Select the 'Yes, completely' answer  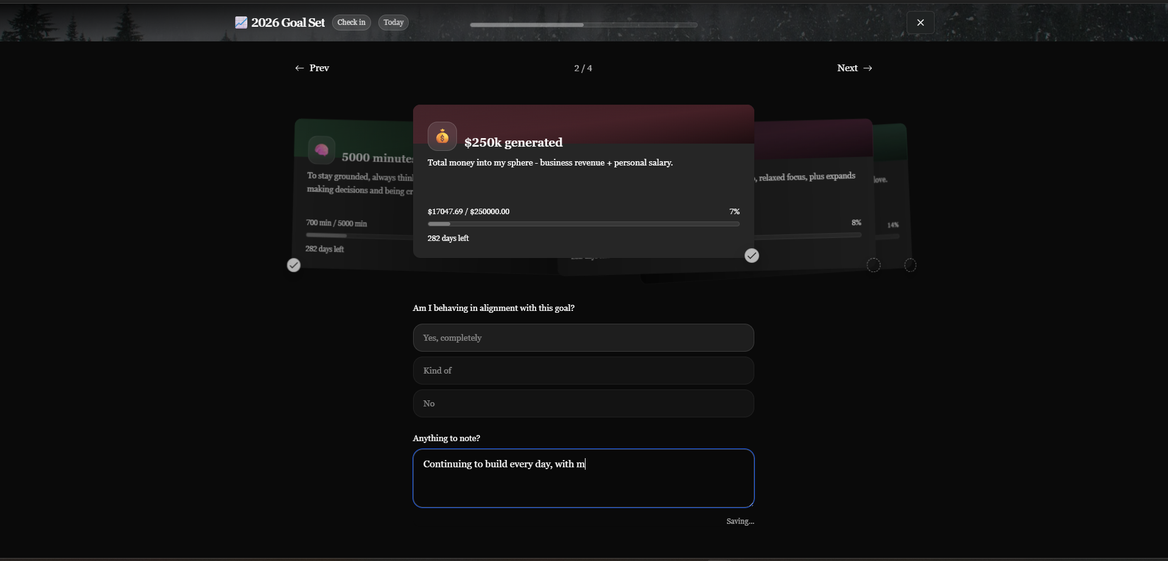pyautogui.click(x=583, y=338)
